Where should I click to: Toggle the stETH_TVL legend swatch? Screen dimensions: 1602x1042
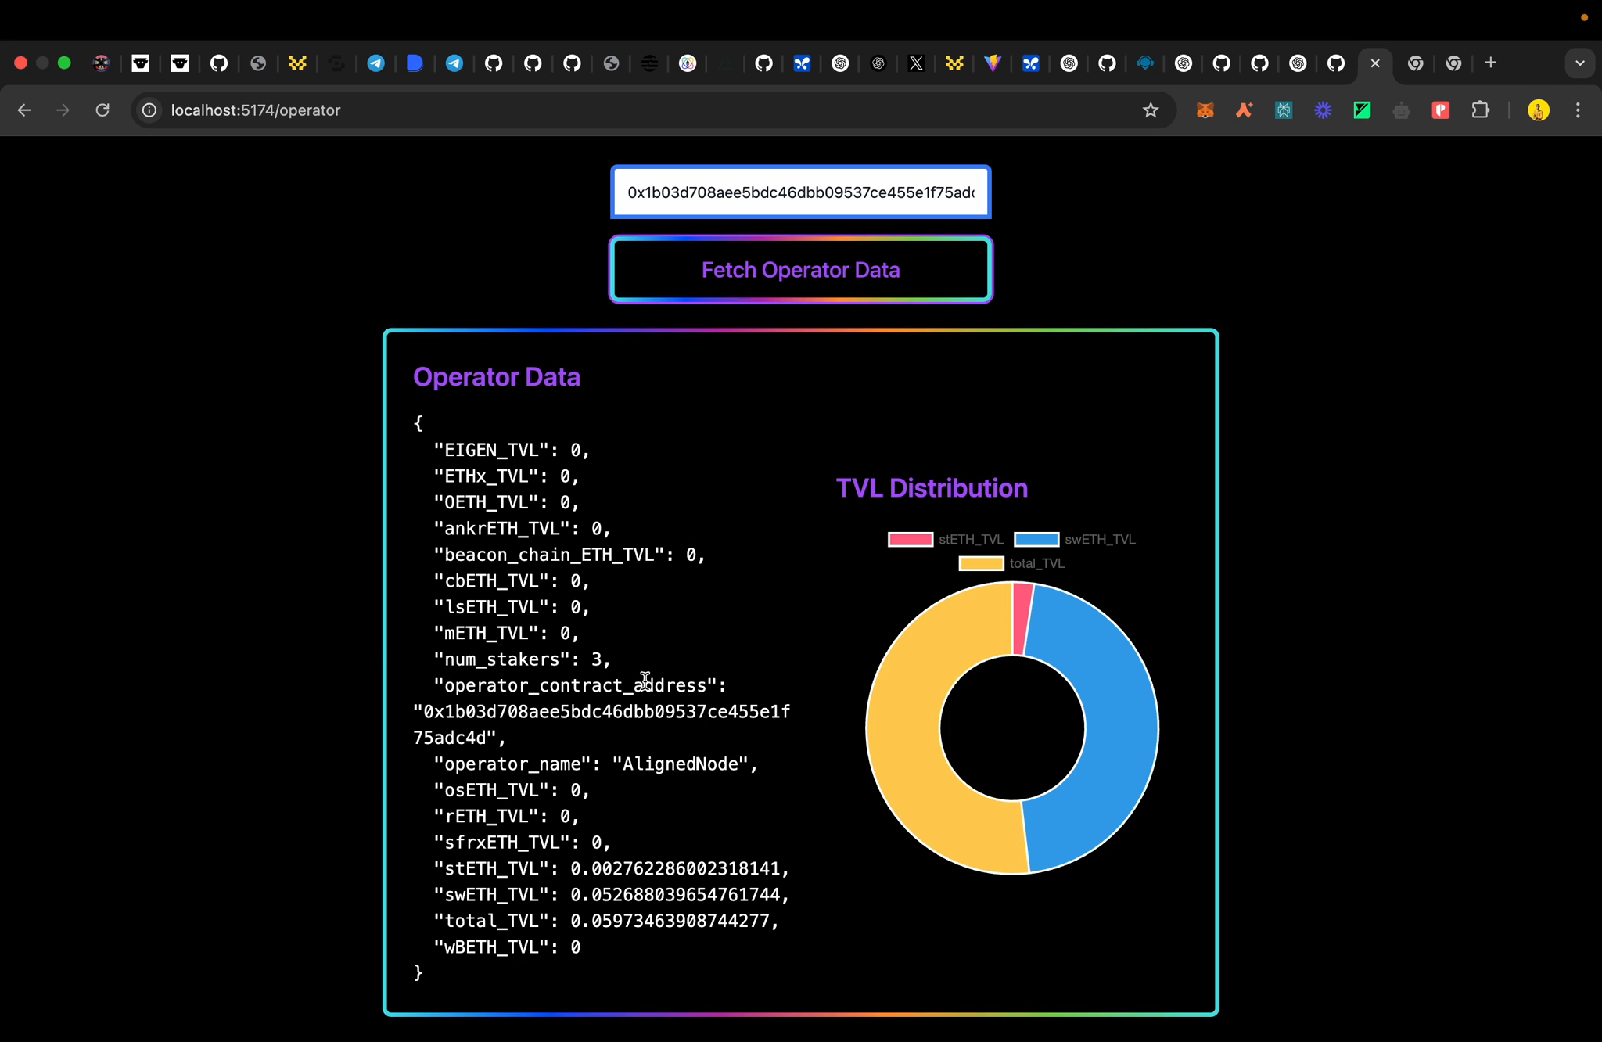(x=911, y=540)
